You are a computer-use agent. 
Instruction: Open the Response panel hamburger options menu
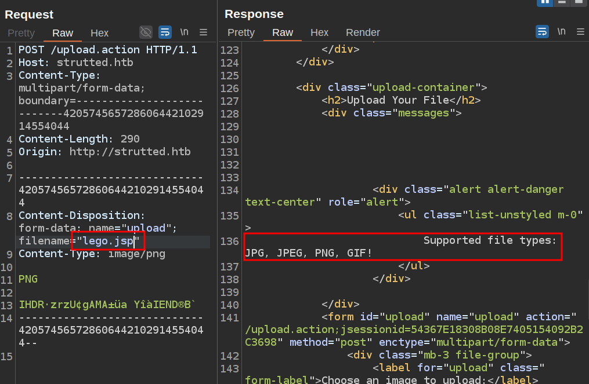[x=579, y=32]
